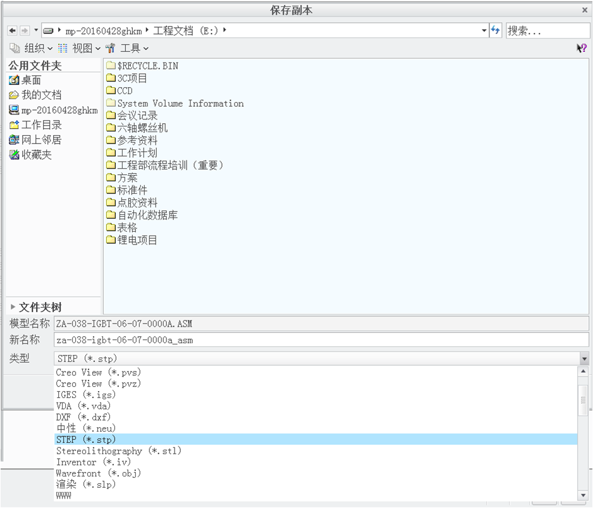The width and height of the screenshot is (593, 508).
Task: Click type list scrollbar up arrow
Action: click(583, 371)
